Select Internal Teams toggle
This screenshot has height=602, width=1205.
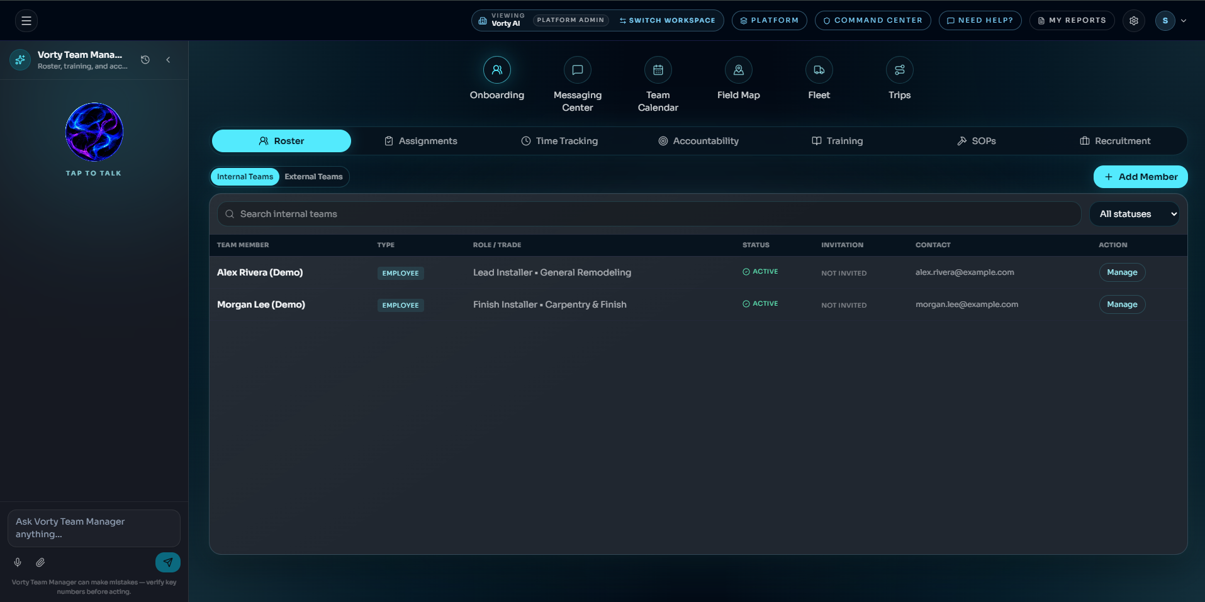245,177
